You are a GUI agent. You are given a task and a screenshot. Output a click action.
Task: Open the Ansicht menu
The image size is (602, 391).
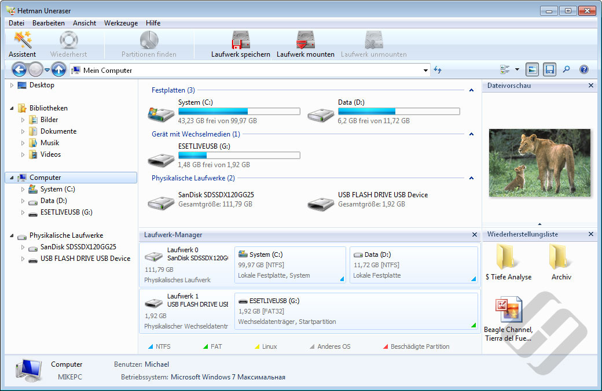point(85,23)
